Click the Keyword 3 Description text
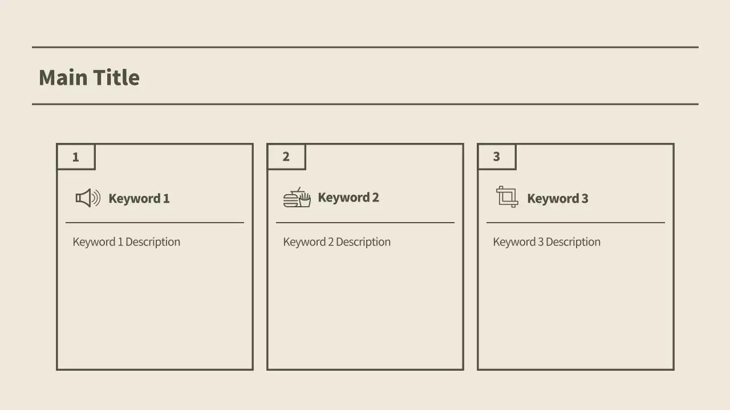This screenshot has width=730, height=410. pos(546,242)
